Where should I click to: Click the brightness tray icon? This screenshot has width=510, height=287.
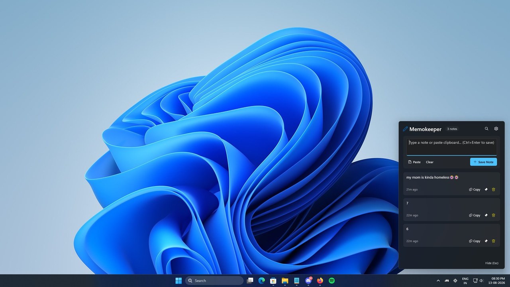click(455, 281)
